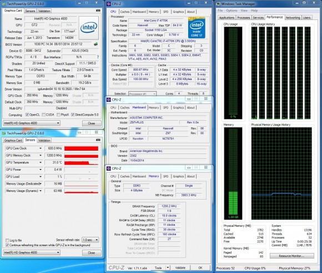The height and width of the screenshot is (273, 322).
Task: Switch to Networking tab in Task Manager
Action: pos(293,18)
